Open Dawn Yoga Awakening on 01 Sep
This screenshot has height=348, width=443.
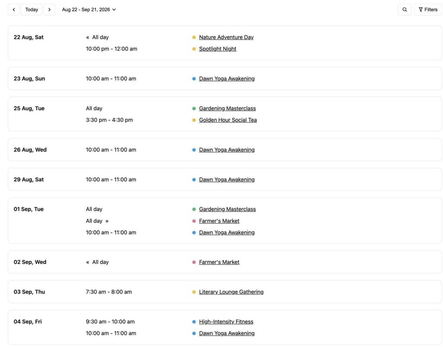coord(227,233)
